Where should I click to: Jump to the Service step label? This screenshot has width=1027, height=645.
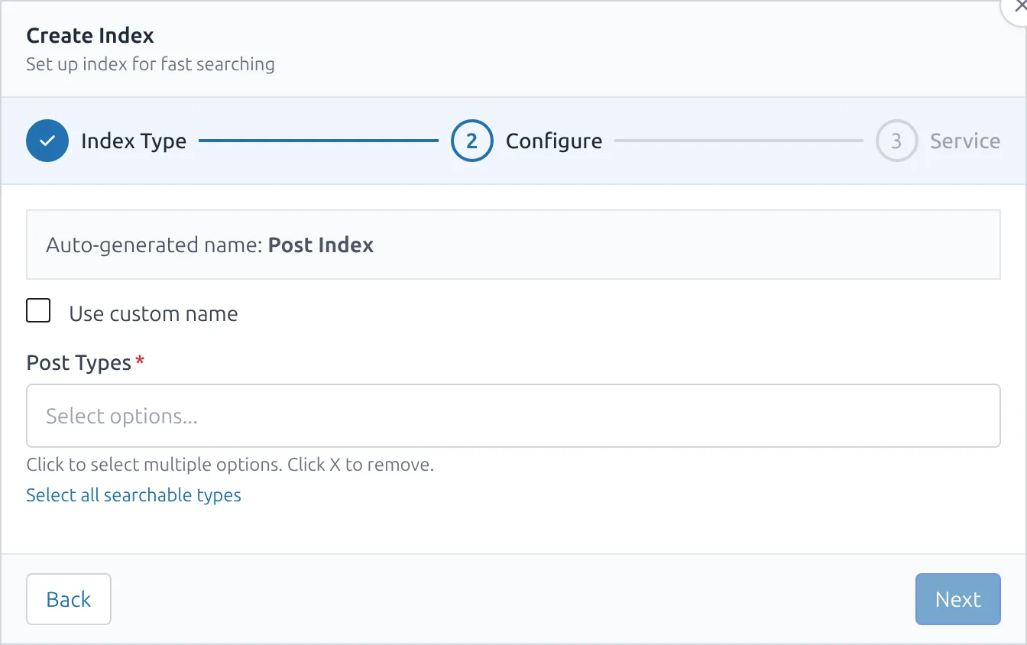pos(965,141)
